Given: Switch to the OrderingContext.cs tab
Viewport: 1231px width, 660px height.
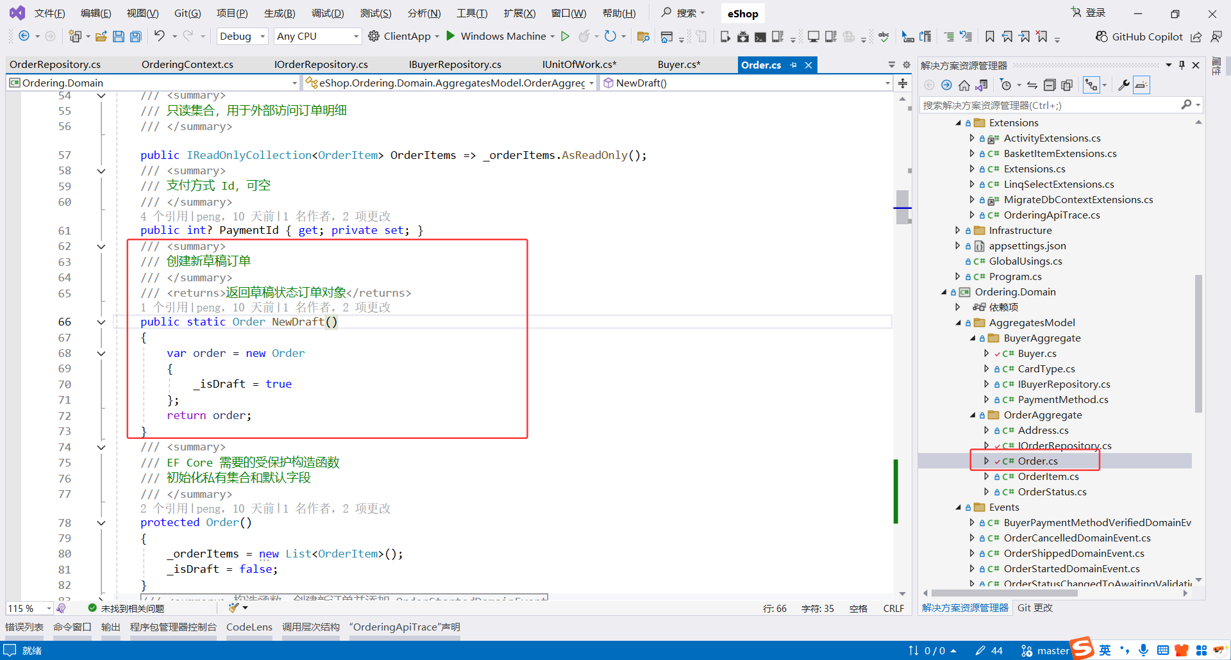Looking at the screenshot, I should [187, 65].
